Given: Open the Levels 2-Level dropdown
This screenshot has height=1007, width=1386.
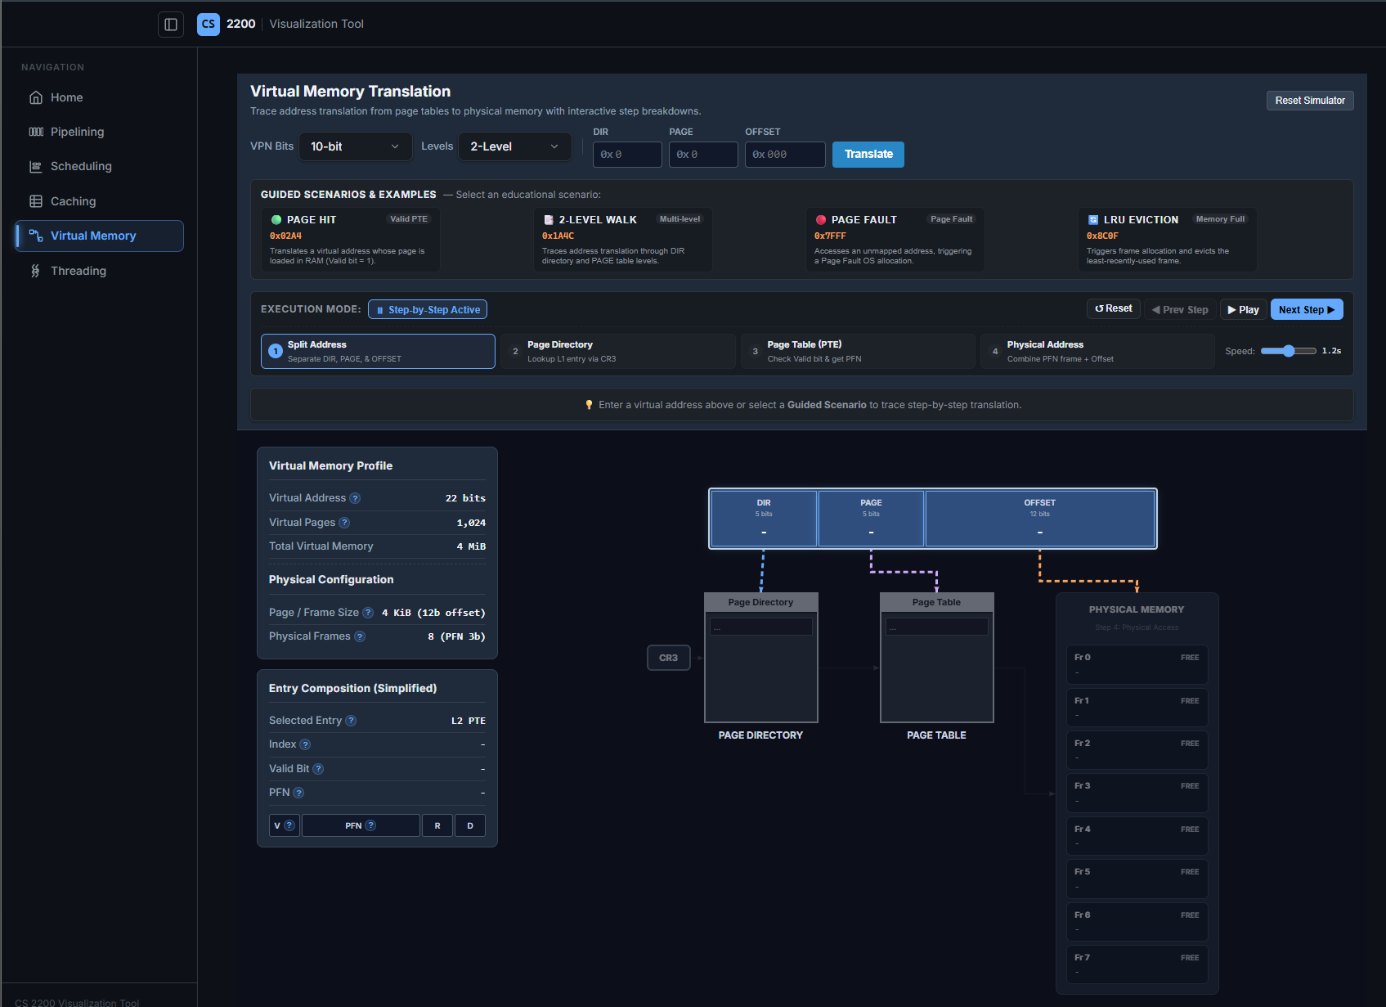Looking at the screenshot, I should click(x=515, y=146).
